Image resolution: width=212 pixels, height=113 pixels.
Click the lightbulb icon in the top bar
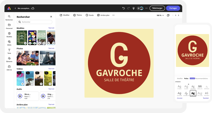(x=133, y=8)
